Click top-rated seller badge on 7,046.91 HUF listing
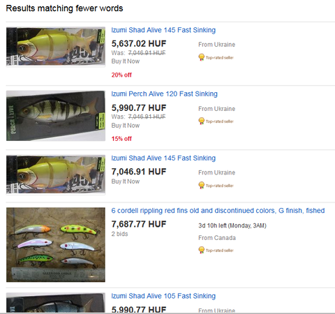Image resolution: width=335 pixels, height=314 pixels. [216, 186]
